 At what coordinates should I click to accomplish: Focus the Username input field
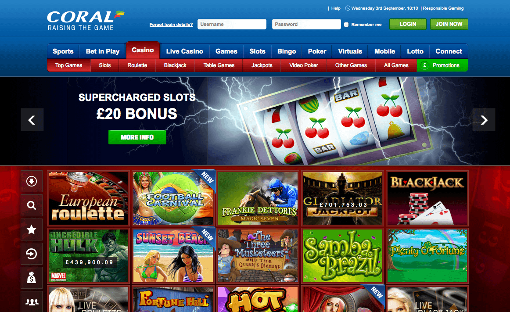pos(232,24)
